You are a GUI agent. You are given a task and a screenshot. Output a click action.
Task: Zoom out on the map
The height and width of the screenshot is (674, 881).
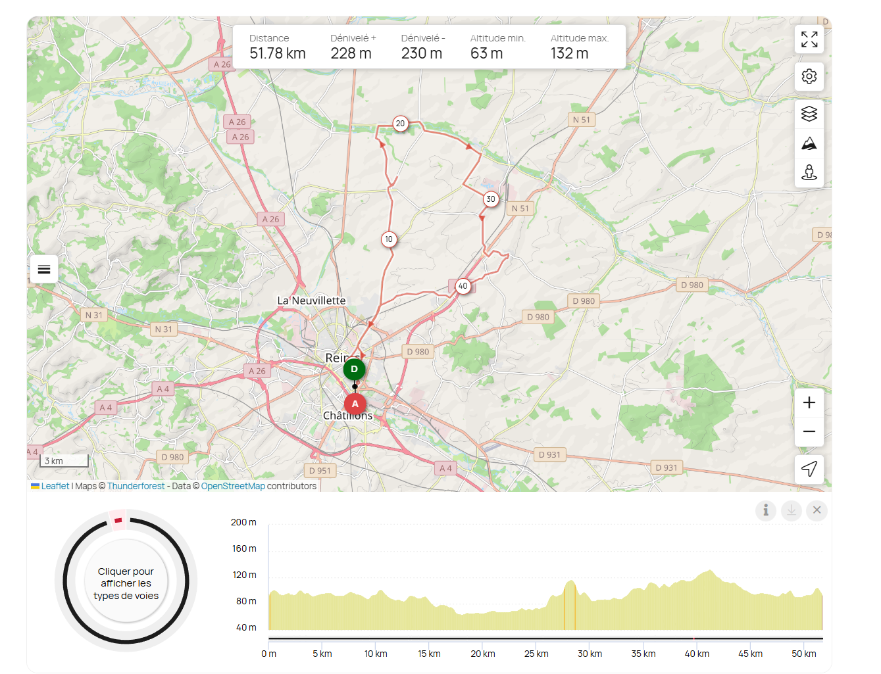pos(809,431)
